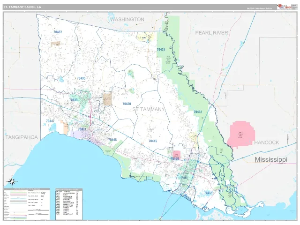Image resolution: width=300 pixels, height=225 pixels.
Task: Select ZIP code label 70448
Action: [x=112, y=140]
